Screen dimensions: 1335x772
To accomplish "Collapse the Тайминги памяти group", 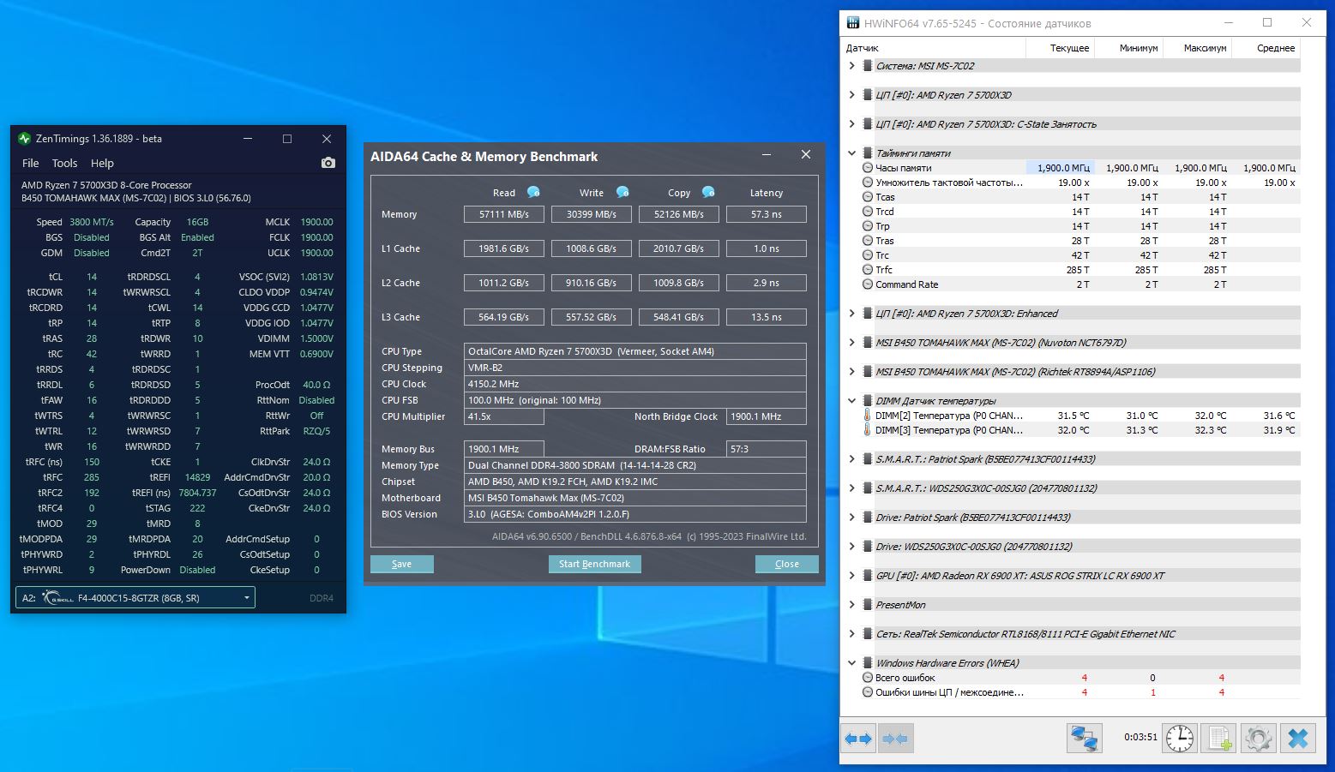I will point(851,153).
